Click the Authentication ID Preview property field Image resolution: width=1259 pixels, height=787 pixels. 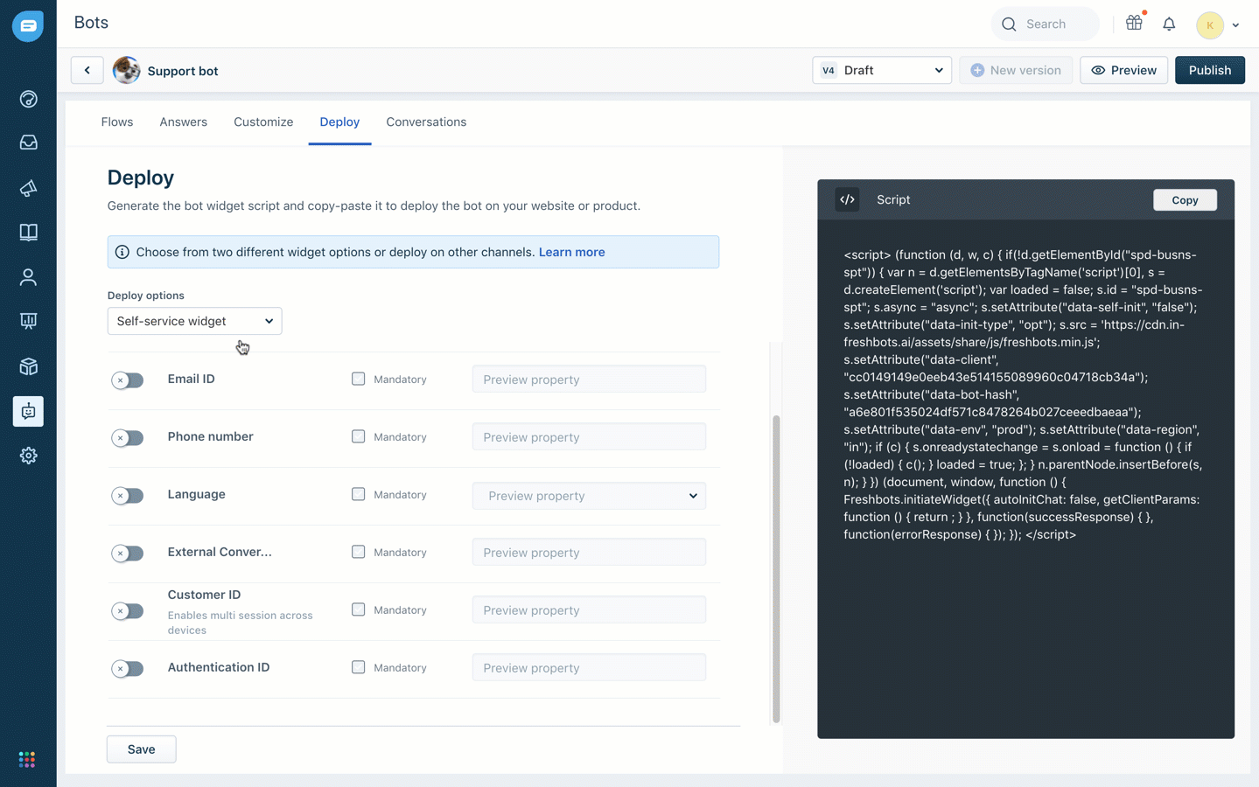coord(589,668)
